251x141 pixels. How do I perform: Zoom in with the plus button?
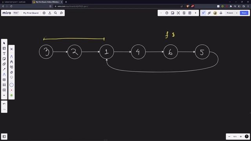tap(241, 137)
